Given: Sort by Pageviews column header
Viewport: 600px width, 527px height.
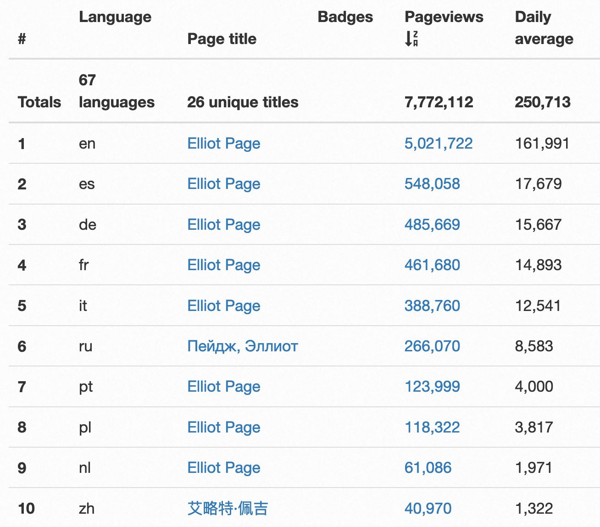Looking at the screenshot, I should tap(444, 17).
